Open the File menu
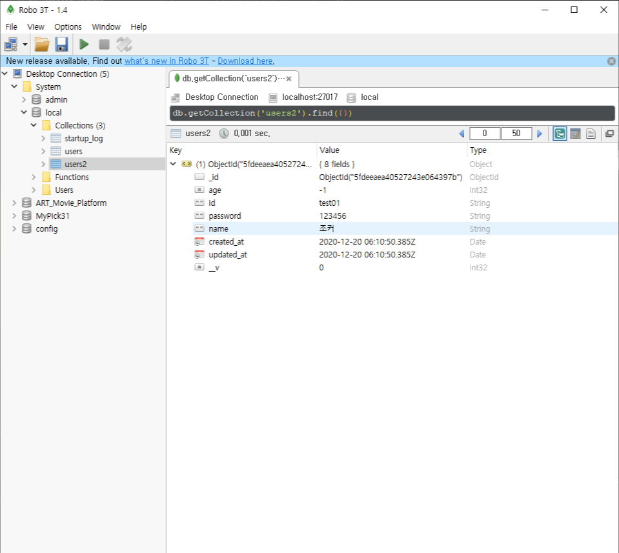Viewport: 619px width, 553px height. (11, 27)
